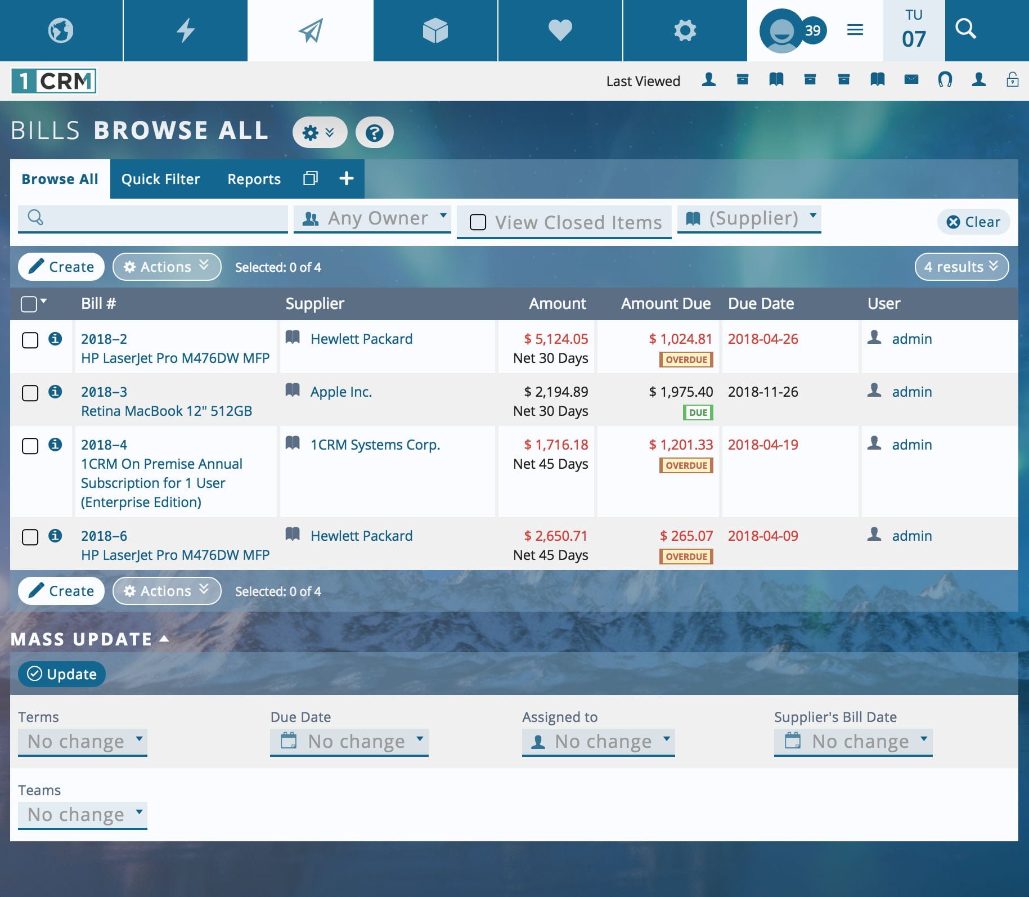This screenshot has width=1029, height=897.
Task: Show info for bill 2018-2
Action: pyautogui.click(x=55, y=339)
